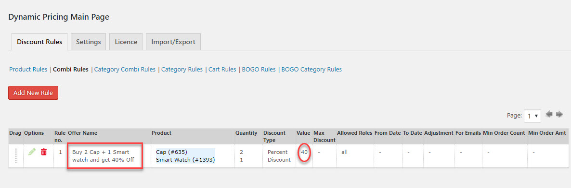The width and height of the screenshot is (571, 188).
Task: Select the Combi Rules section
Action: tap(71, 70)
